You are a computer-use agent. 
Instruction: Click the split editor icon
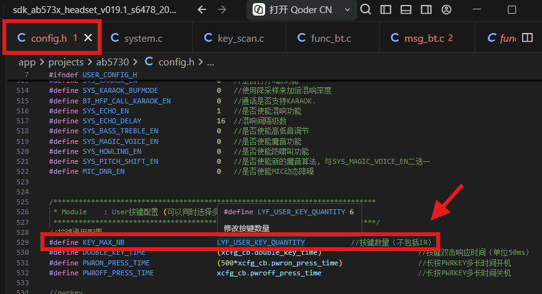point(527,38)
